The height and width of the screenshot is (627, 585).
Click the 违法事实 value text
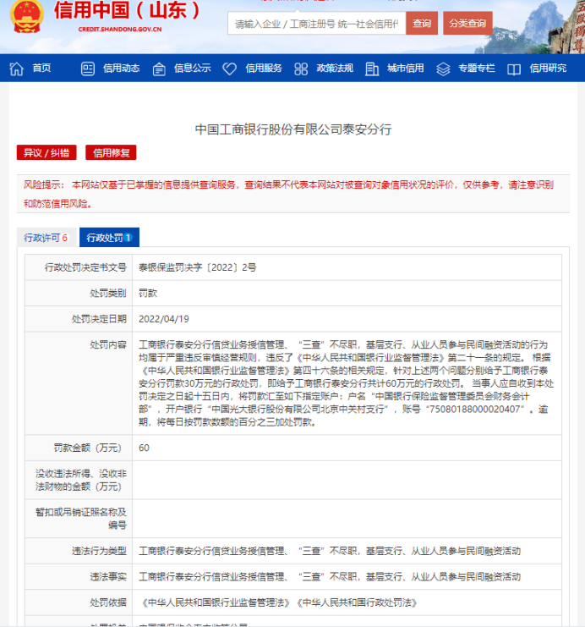[330, 576]
